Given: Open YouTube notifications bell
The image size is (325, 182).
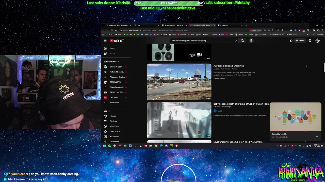Looking at the screenshot, I should coord(310,40).
